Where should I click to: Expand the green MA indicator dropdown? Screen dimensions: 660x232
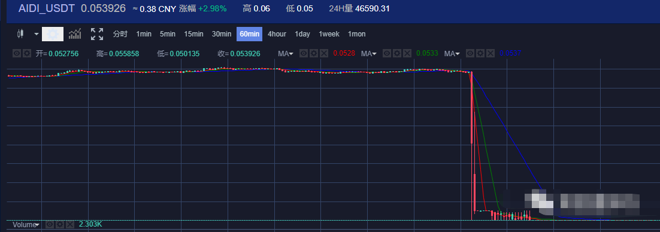coord(369,53)
